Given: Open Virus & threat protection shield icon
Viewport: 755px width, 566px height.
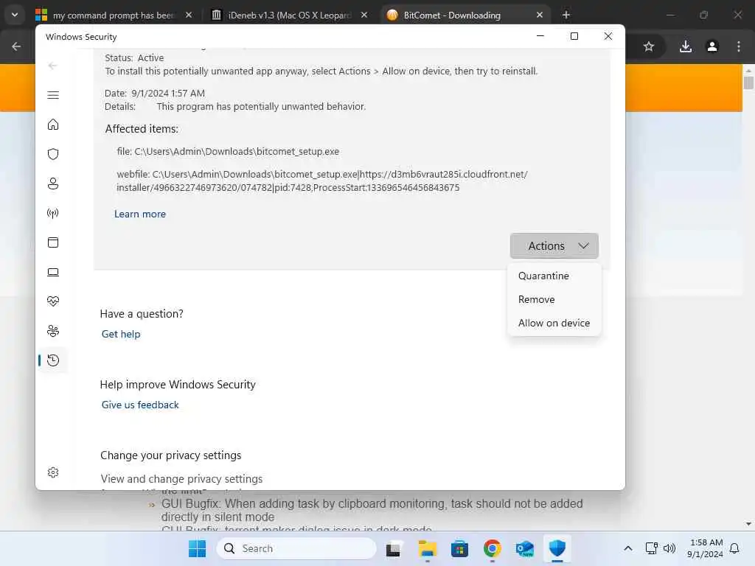Looking at the screenshot, I should (53, 154).
